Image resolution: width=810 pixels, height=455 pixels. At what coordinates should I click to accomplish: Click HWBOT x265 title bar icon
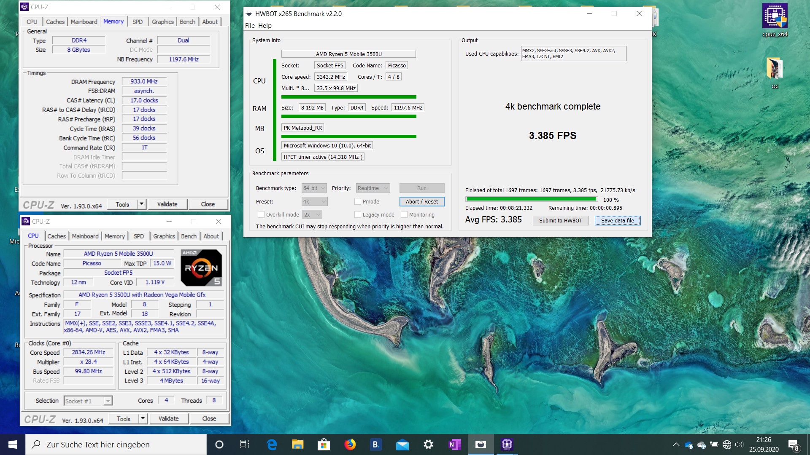click(x=249, y=13)
